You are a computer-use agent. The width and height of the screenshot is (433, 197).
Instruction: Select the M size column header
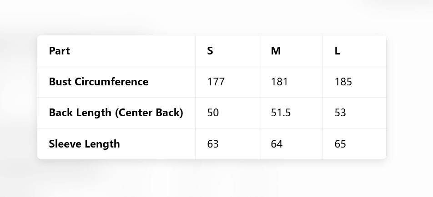pos(276,51)
